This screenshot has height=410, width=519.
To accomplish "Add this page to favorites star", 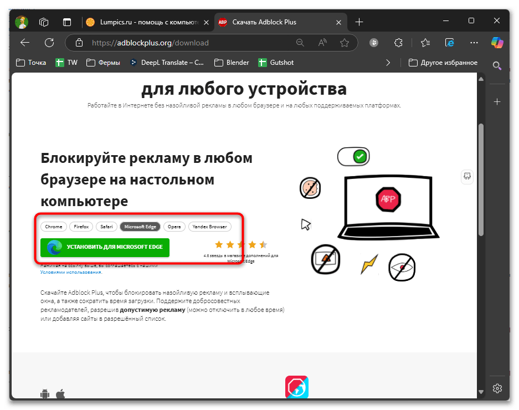I will (x=345, y=43).
